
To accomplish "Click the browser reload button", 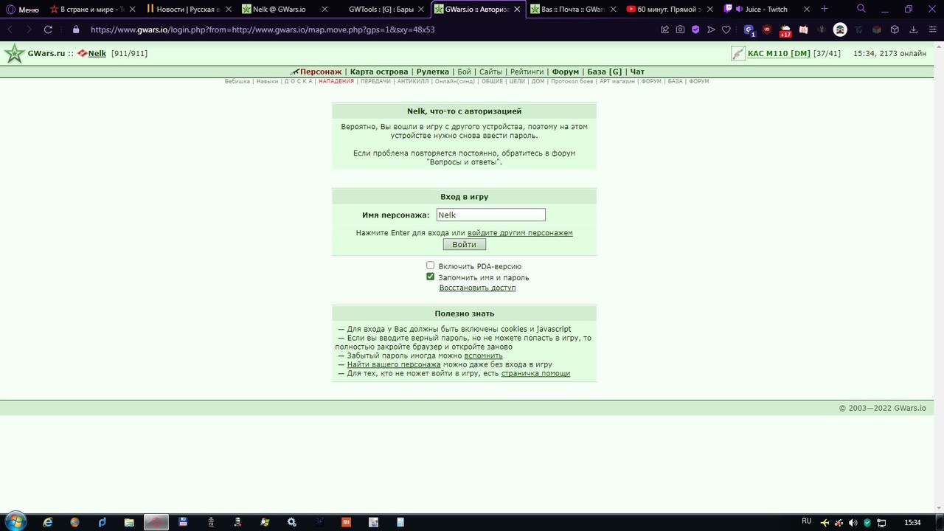I will [x=48, y=29].
